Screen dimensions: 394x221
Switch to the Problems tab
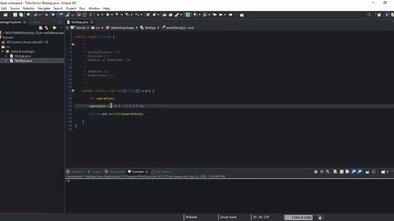75,172
